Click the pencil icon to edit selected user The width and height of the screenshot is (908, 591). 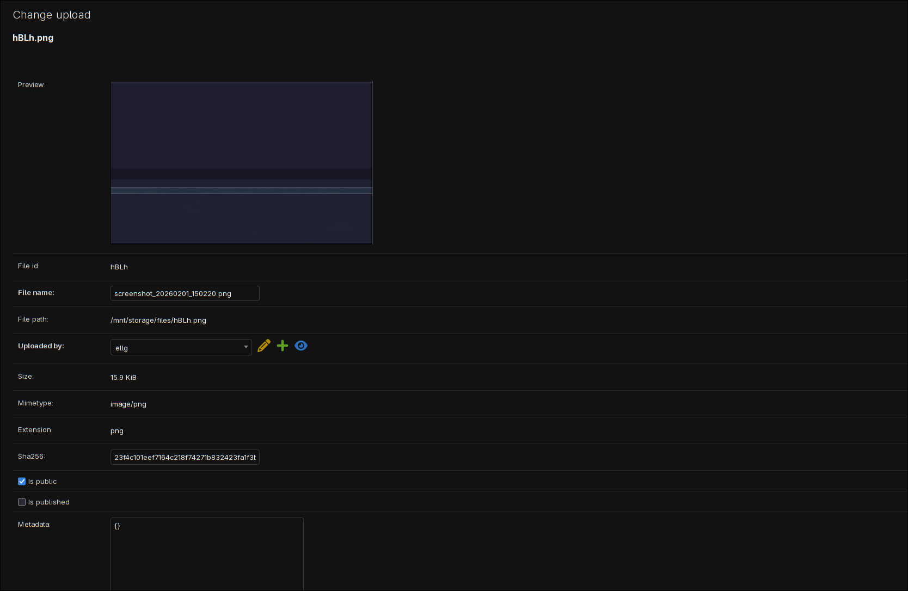coord(264,346)
